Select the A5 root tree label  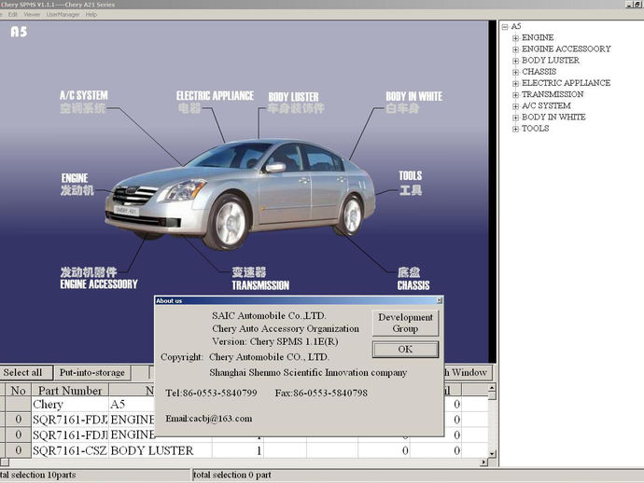click(516, 26)
